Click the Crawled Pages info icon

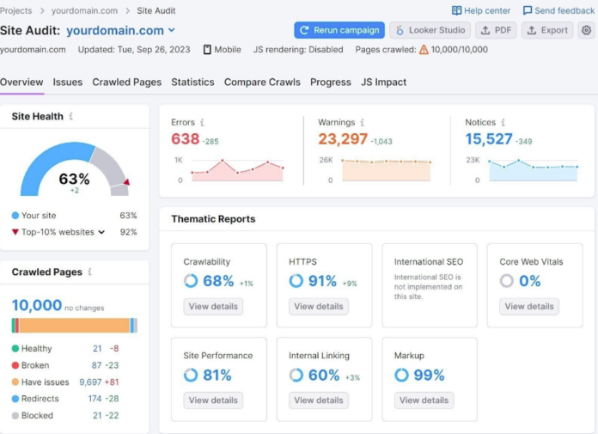pyautogui.click(x=90, y=272)
